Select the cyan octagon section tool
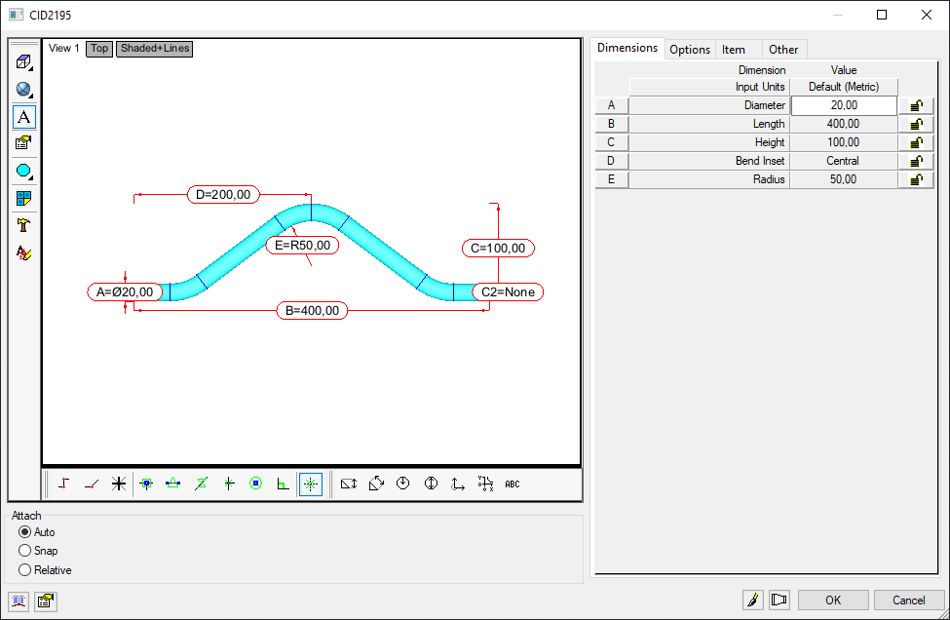 (x=23, y=171)
